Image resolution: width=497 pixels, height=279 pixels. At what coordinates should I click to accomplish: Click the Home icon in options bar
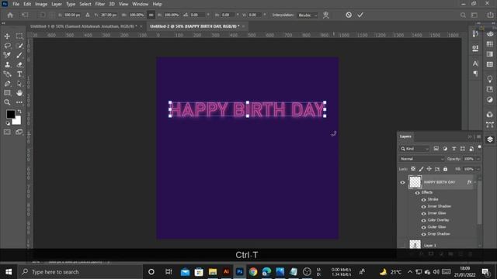(10, 15)
